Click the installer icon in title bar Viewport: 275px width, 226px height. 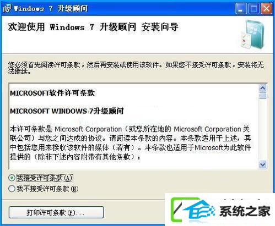pyautogui.click(x=7, y=8)
